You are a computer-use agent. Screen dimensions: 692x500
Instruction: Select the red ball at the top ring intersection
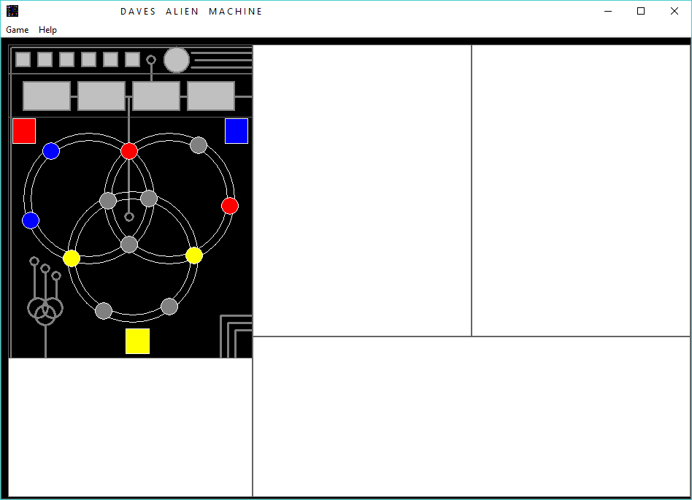tap(129, 151)
